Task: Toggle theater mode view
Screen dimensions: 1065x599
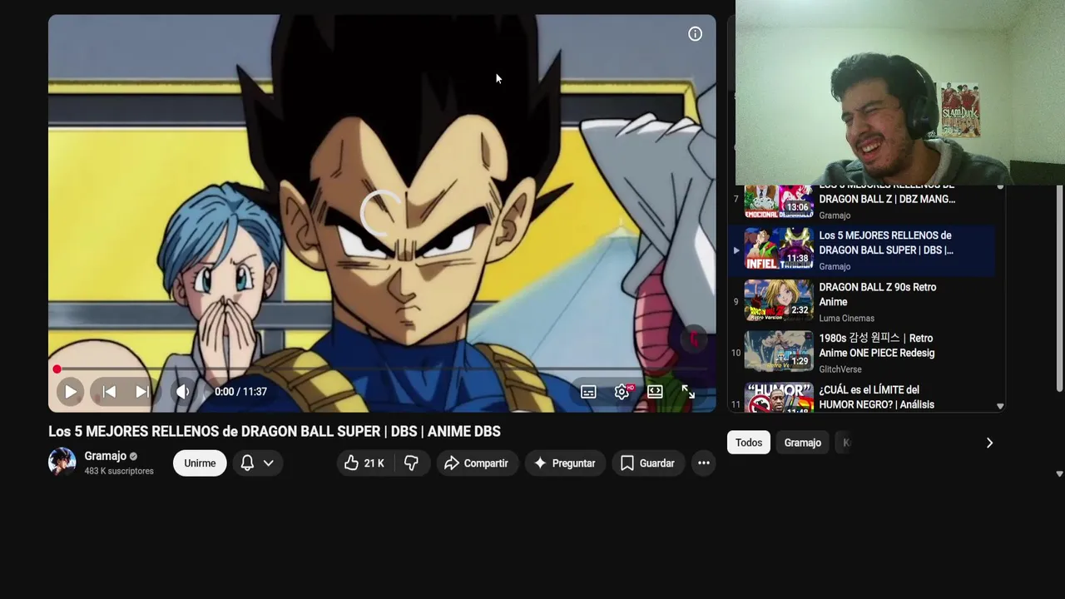Action: 655,391
